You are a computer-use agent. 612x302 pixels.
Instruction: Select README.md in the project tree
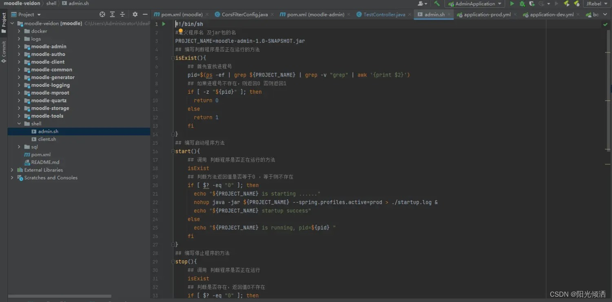[45, 162]
